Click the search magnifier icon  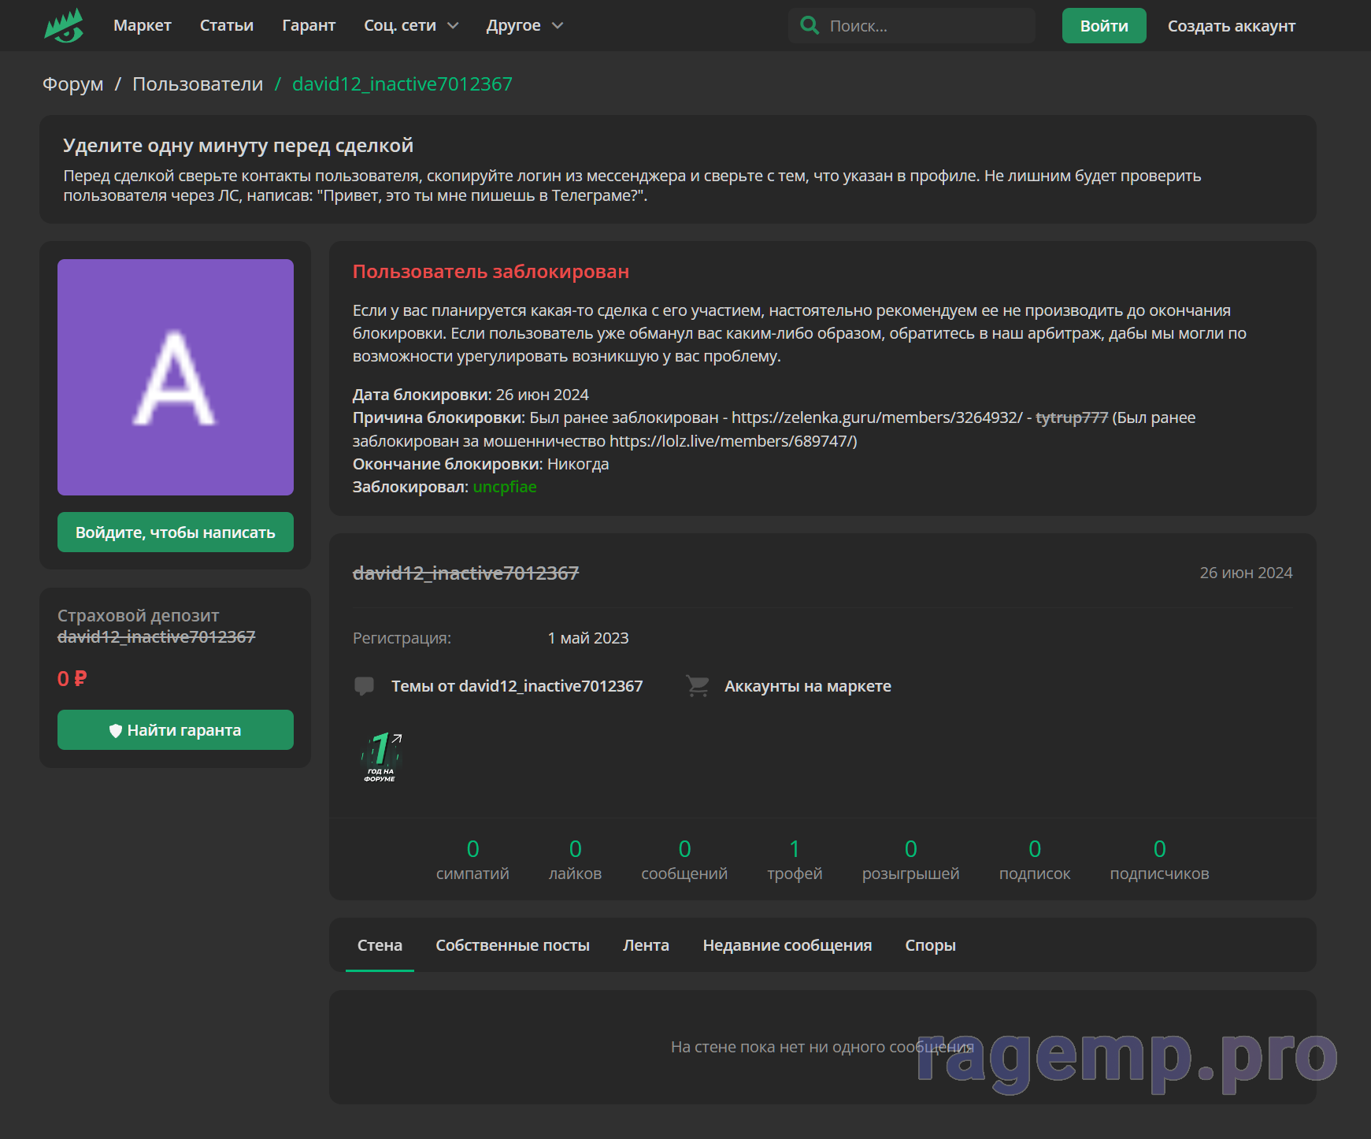point(809,25)
